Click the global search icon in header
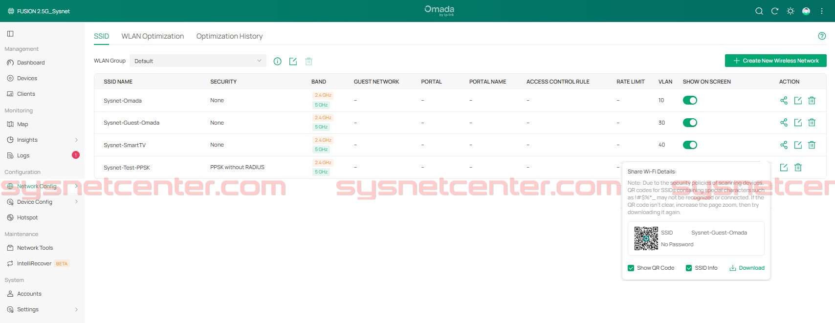Image resolution: width=835 pixels, height=323 pixels. pos(759,11)
